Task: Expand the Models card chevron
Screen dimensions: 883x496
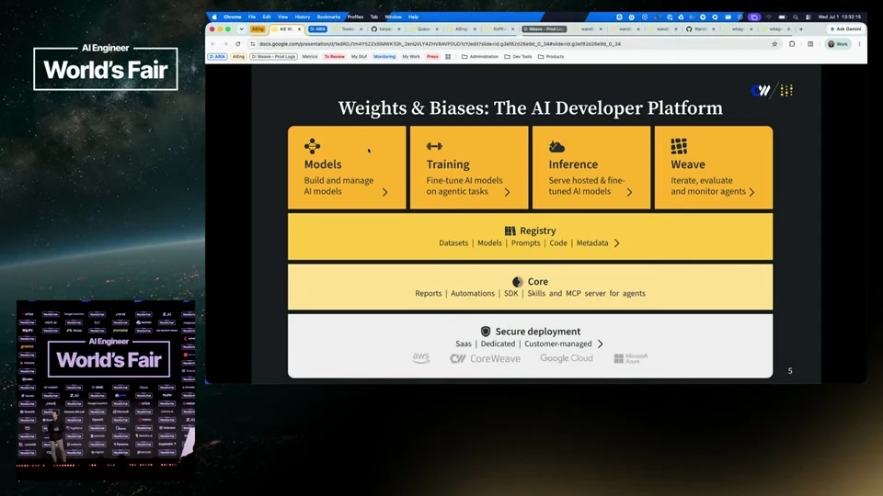Action: (384, 192)
